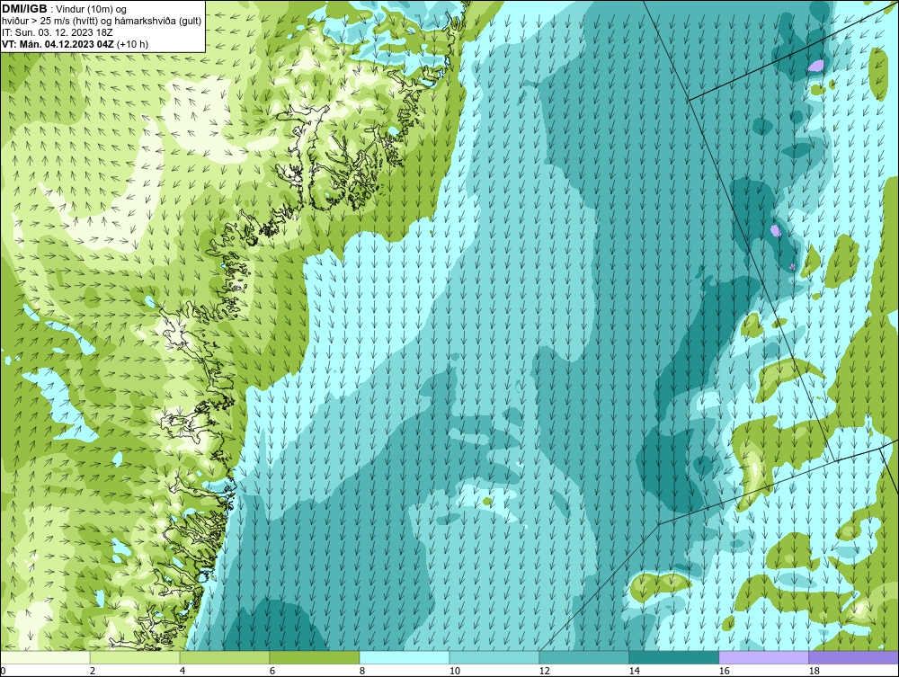Click the 'hviður > 25 m/s (hvítt)' text line

pyautogui.click(x=102, y=21)
